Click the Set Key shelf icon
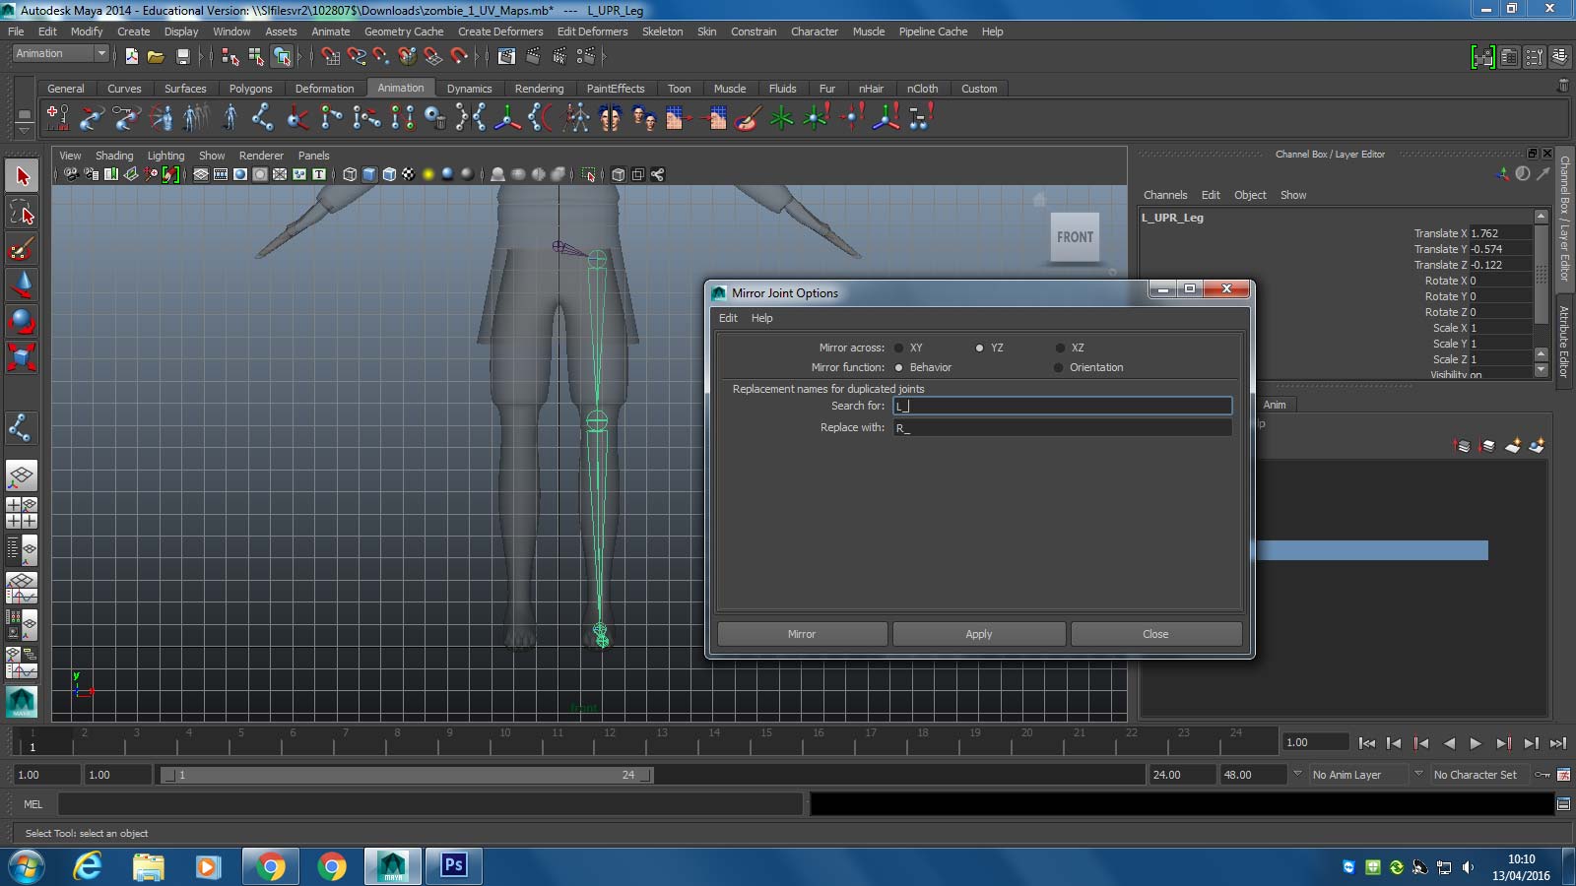This screenshot has height=886, width=1576. pyautogui.click(x=57, y=118)
